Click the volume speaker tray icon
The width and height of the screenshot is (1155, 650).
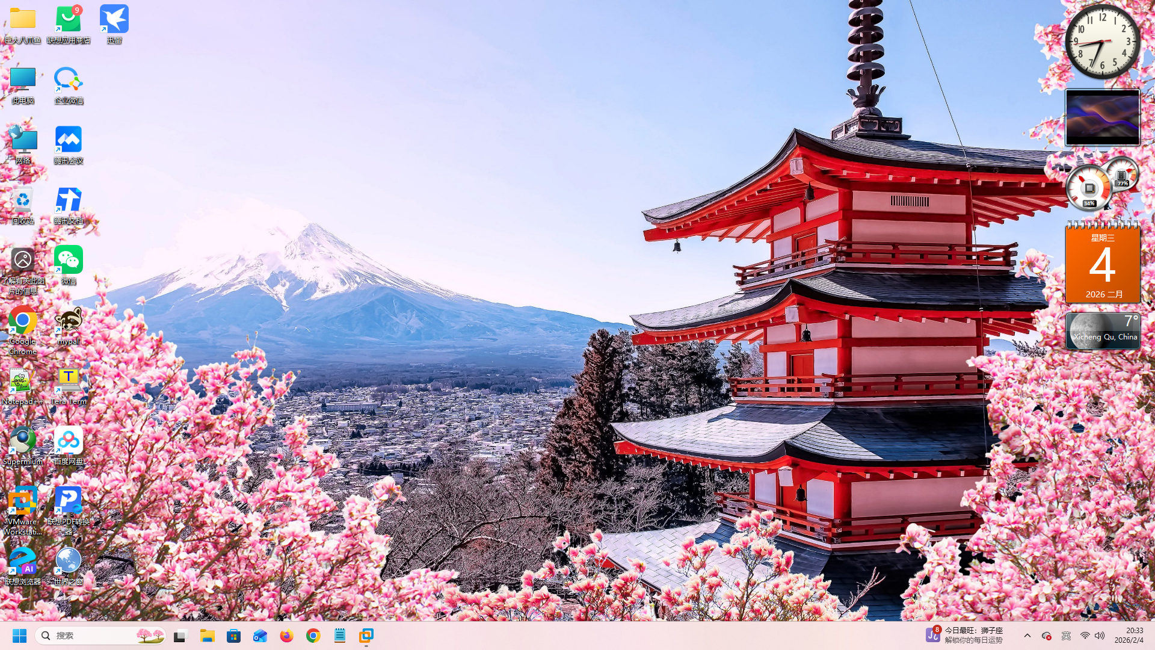pyautogui.click(x=1100, y=636)
